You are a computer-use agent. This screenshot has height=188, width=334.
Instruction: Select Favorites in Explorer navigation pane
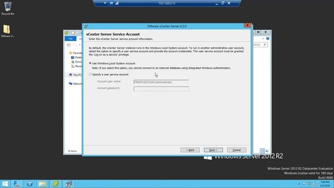[75, 53]
